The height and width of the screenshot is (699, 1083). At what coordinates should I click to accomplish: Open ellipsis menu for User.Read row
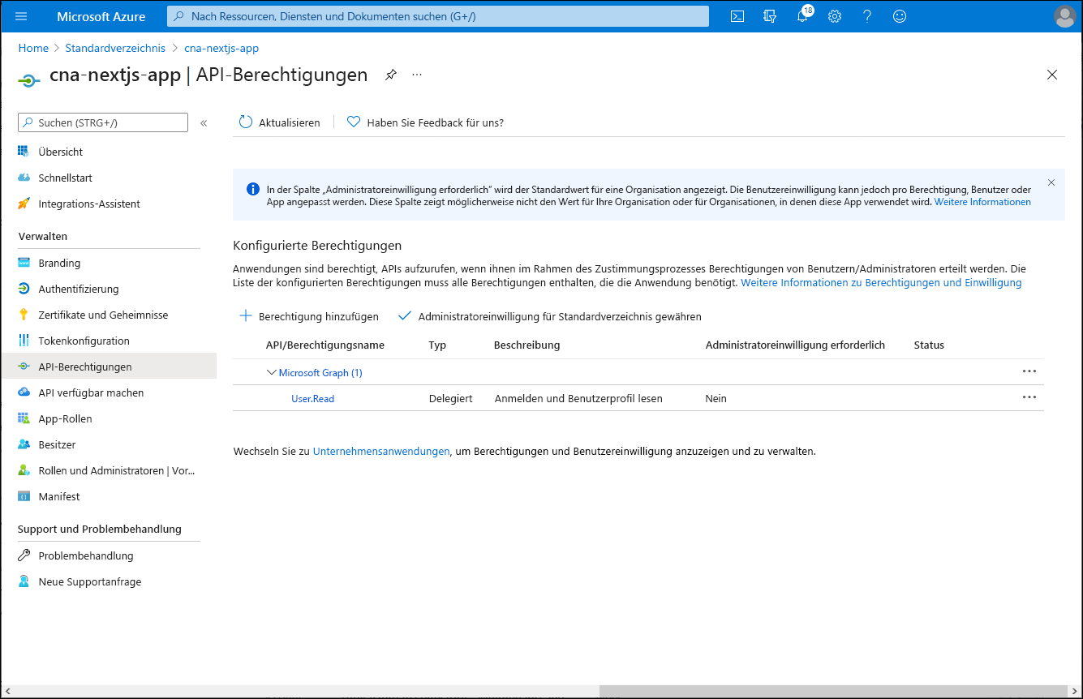point(1029,397)
